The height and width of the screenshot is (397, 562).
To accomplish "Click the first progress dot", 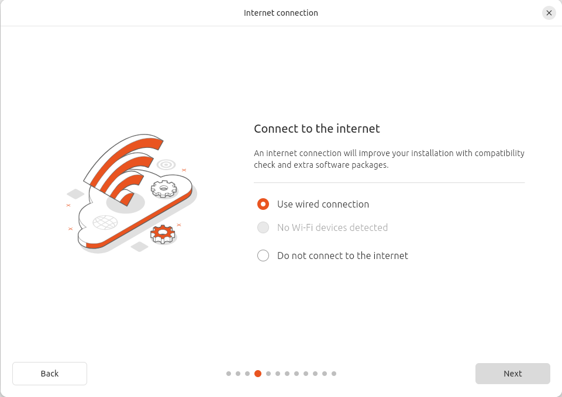I will point(228,373).
